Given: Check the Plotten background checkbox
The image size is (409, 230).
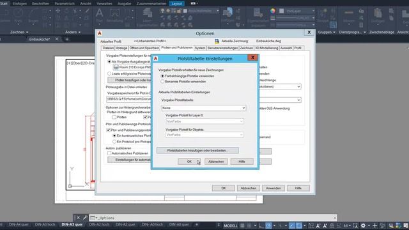Looking at the screenshot, I should tap(114, 117).
